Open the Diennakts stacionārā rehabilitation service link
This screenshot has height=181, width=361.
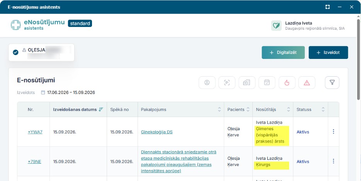[179, 161]
